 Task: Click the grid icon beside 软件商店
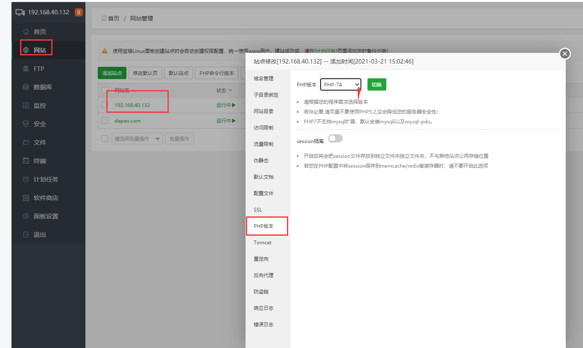point(26,198)
